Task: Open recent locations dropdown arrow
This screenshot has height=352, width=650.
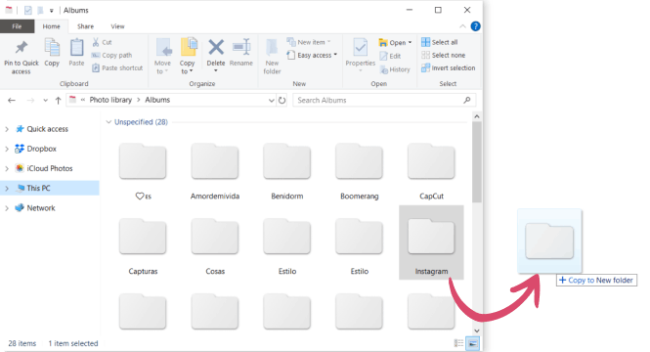Action: pos(45,101)
